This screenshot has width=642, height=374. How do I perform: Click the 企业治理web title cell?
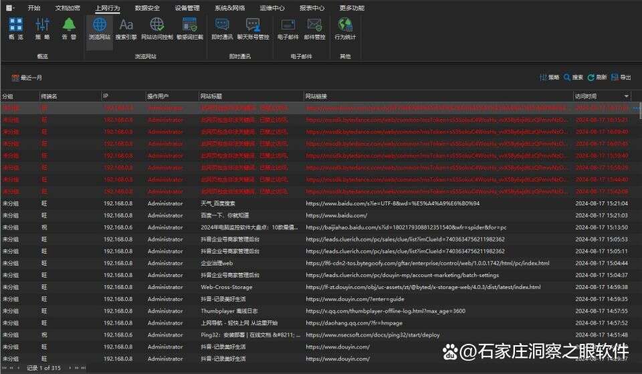coord(217,264)
